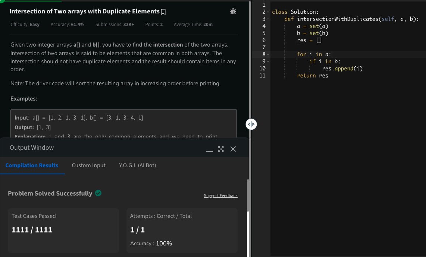This screenshot has height=257, width=426.
Task: Click the 'Examples:' heading
Action: 24,99
